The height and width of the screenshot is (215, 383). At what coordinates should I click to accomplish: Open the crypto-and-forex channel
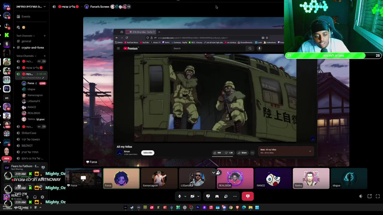pyautogui.click(x=33, y=47)
